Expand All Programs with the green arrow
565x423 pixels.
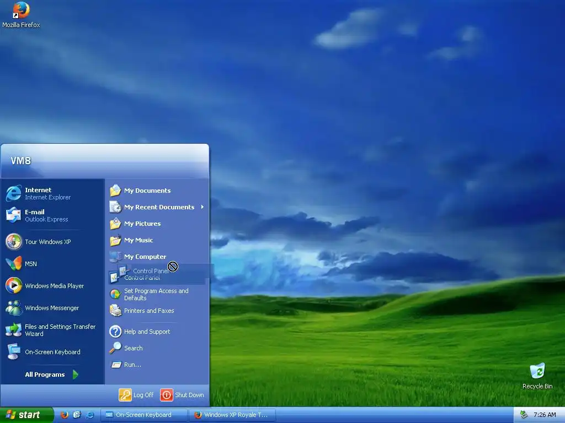[75, 375]
